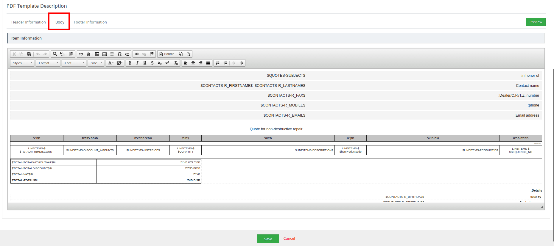
Task: Insert a block quote
Action: tap(81, 54)
